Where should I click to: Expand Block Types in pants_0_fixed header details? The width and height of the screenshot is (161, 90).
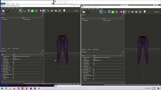coord(82,69)
